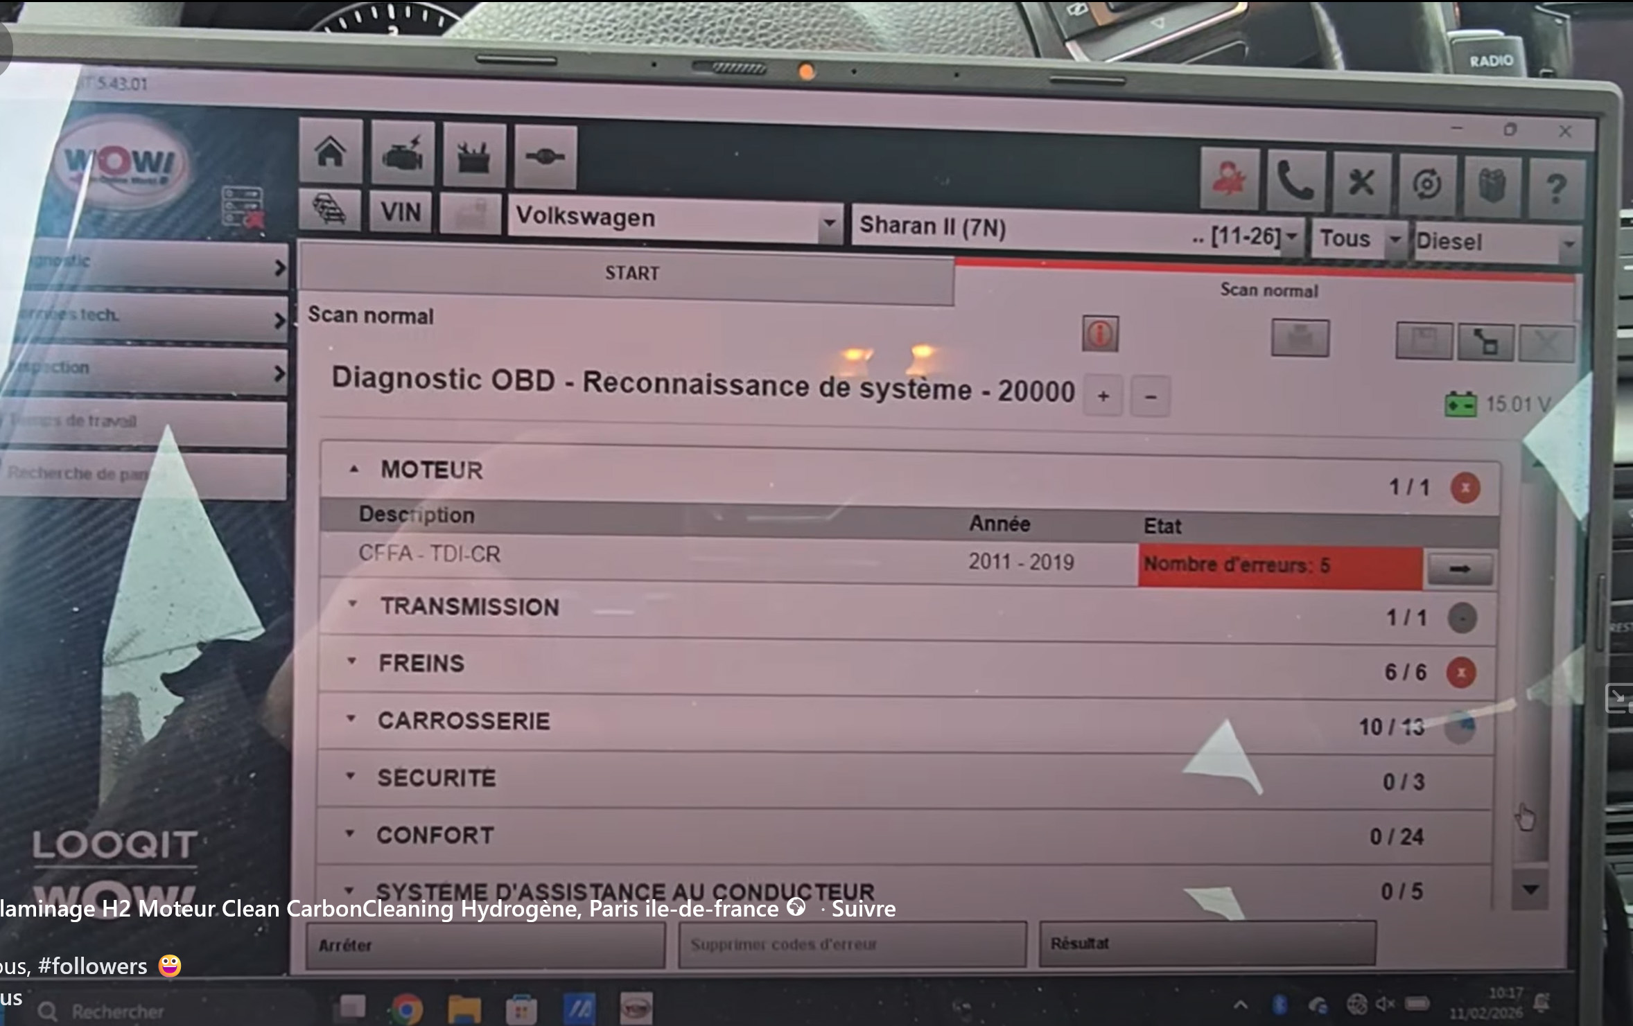The image size is (1633, 1026).
Task: Click the scroll down arrow of list
Action: pos(1530,890)
